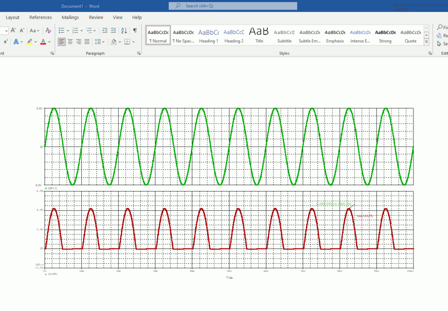Viewport: 448px width, 311px height.
Task: Open the View ribbon tab
Action: click(x=117, y=17)
